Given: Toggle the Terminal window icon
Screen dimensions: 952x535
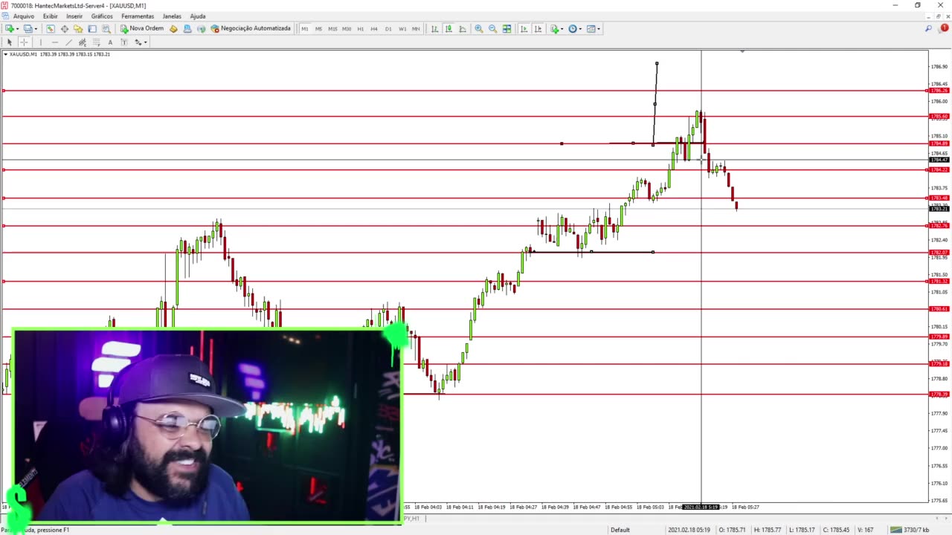Looking at the screenshot, I should coord(92,29).
